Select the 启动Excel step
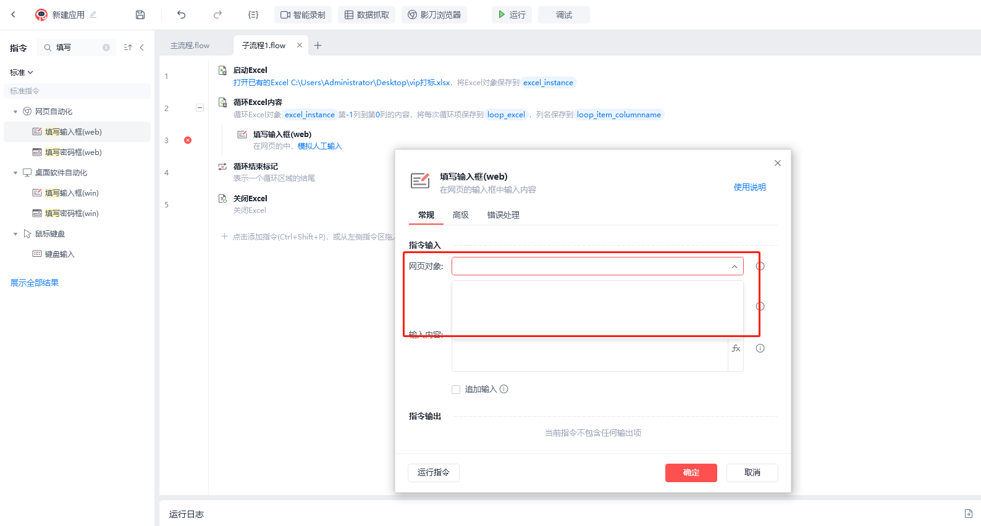Screen dimensions: 981x526 tap(250, 70)
